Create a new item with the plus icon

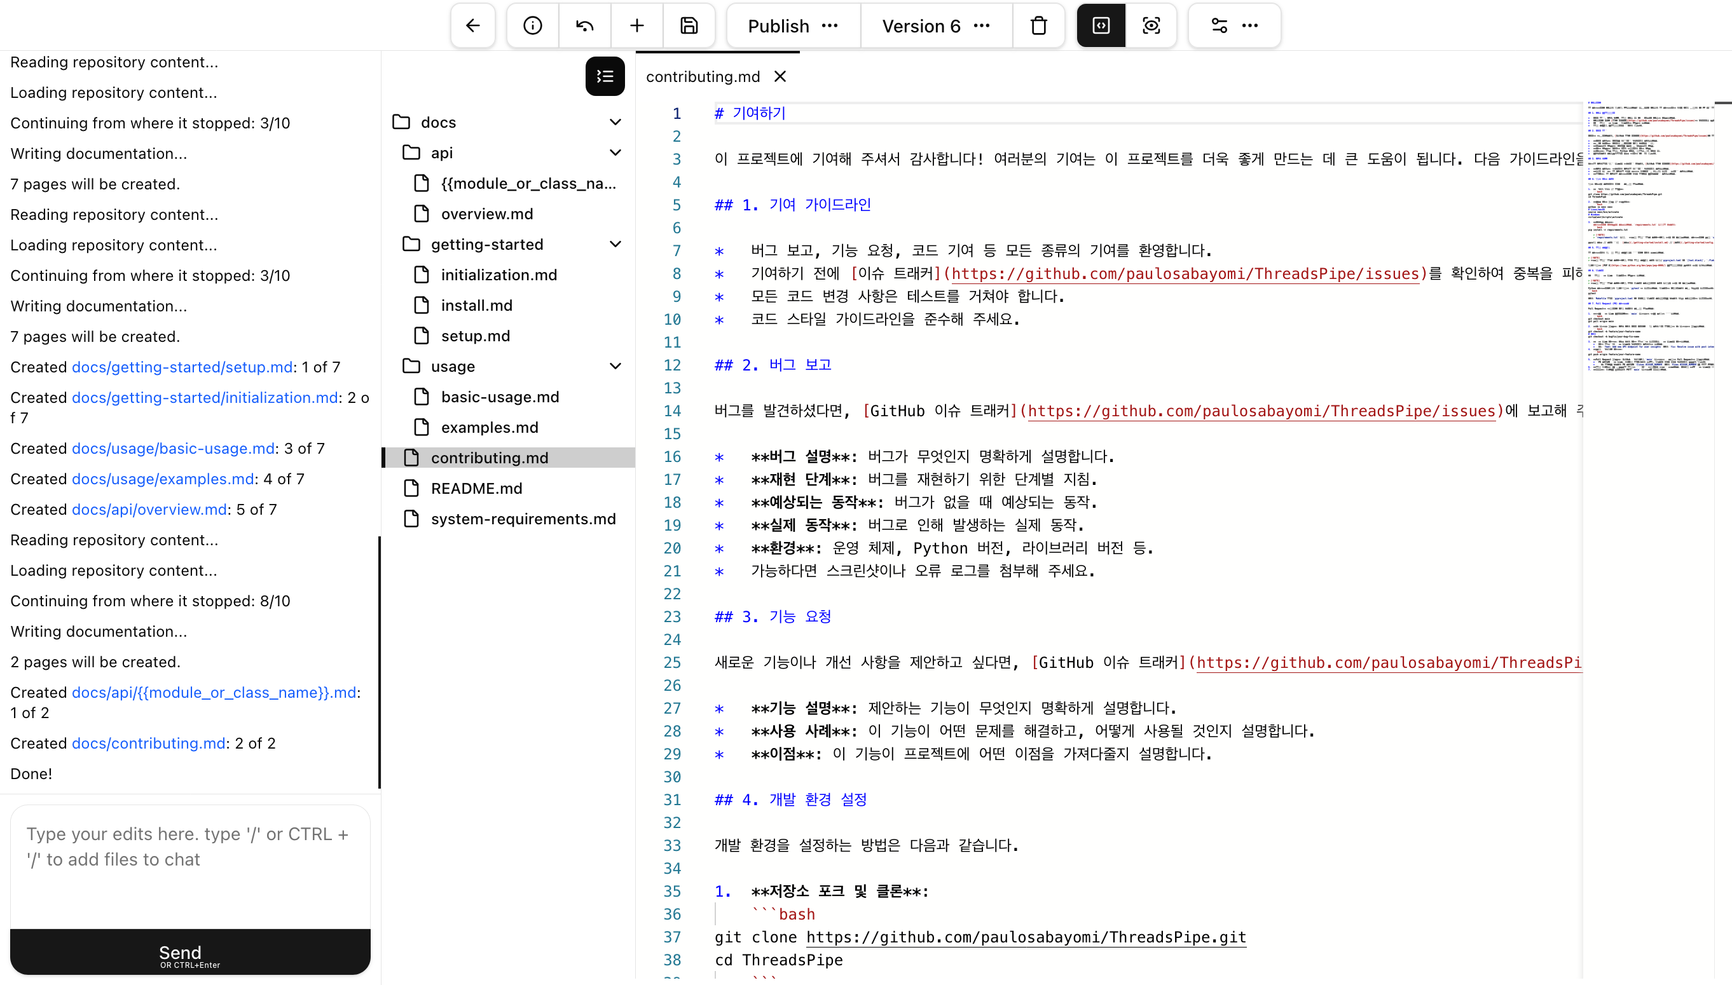pos(636,25)
